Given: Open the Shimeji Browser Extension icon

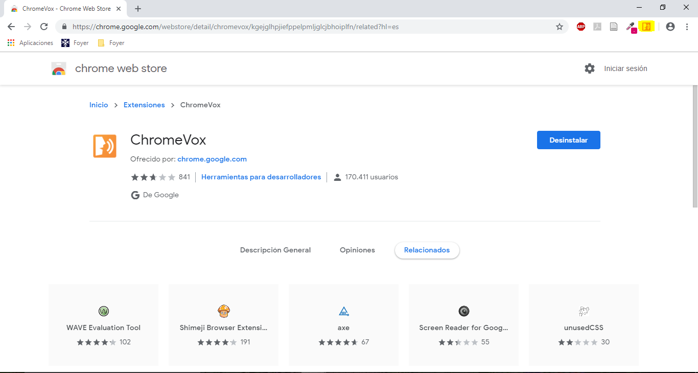Looking at the screenshot, I should click(x=223, y=311).
